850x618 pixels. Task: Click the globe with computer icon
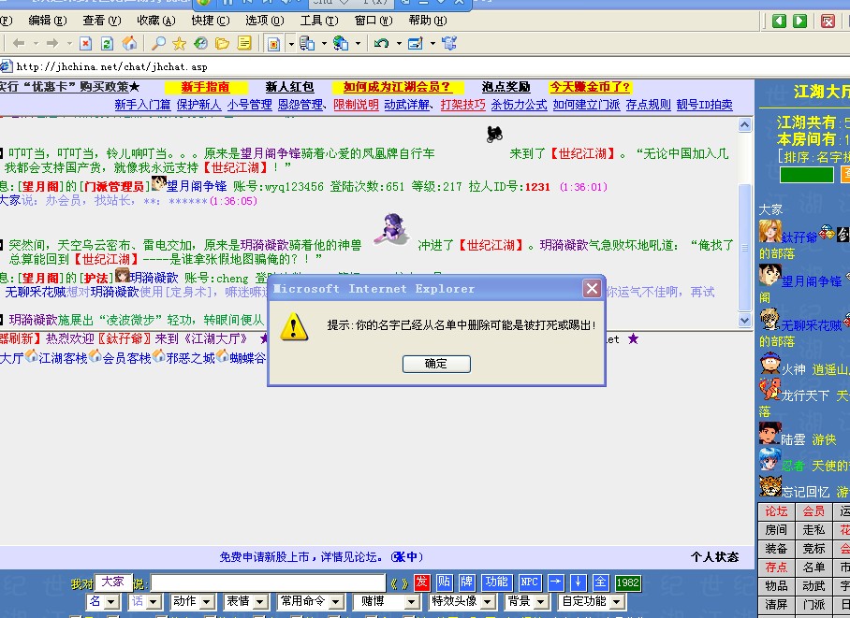[x=341, y=43]
